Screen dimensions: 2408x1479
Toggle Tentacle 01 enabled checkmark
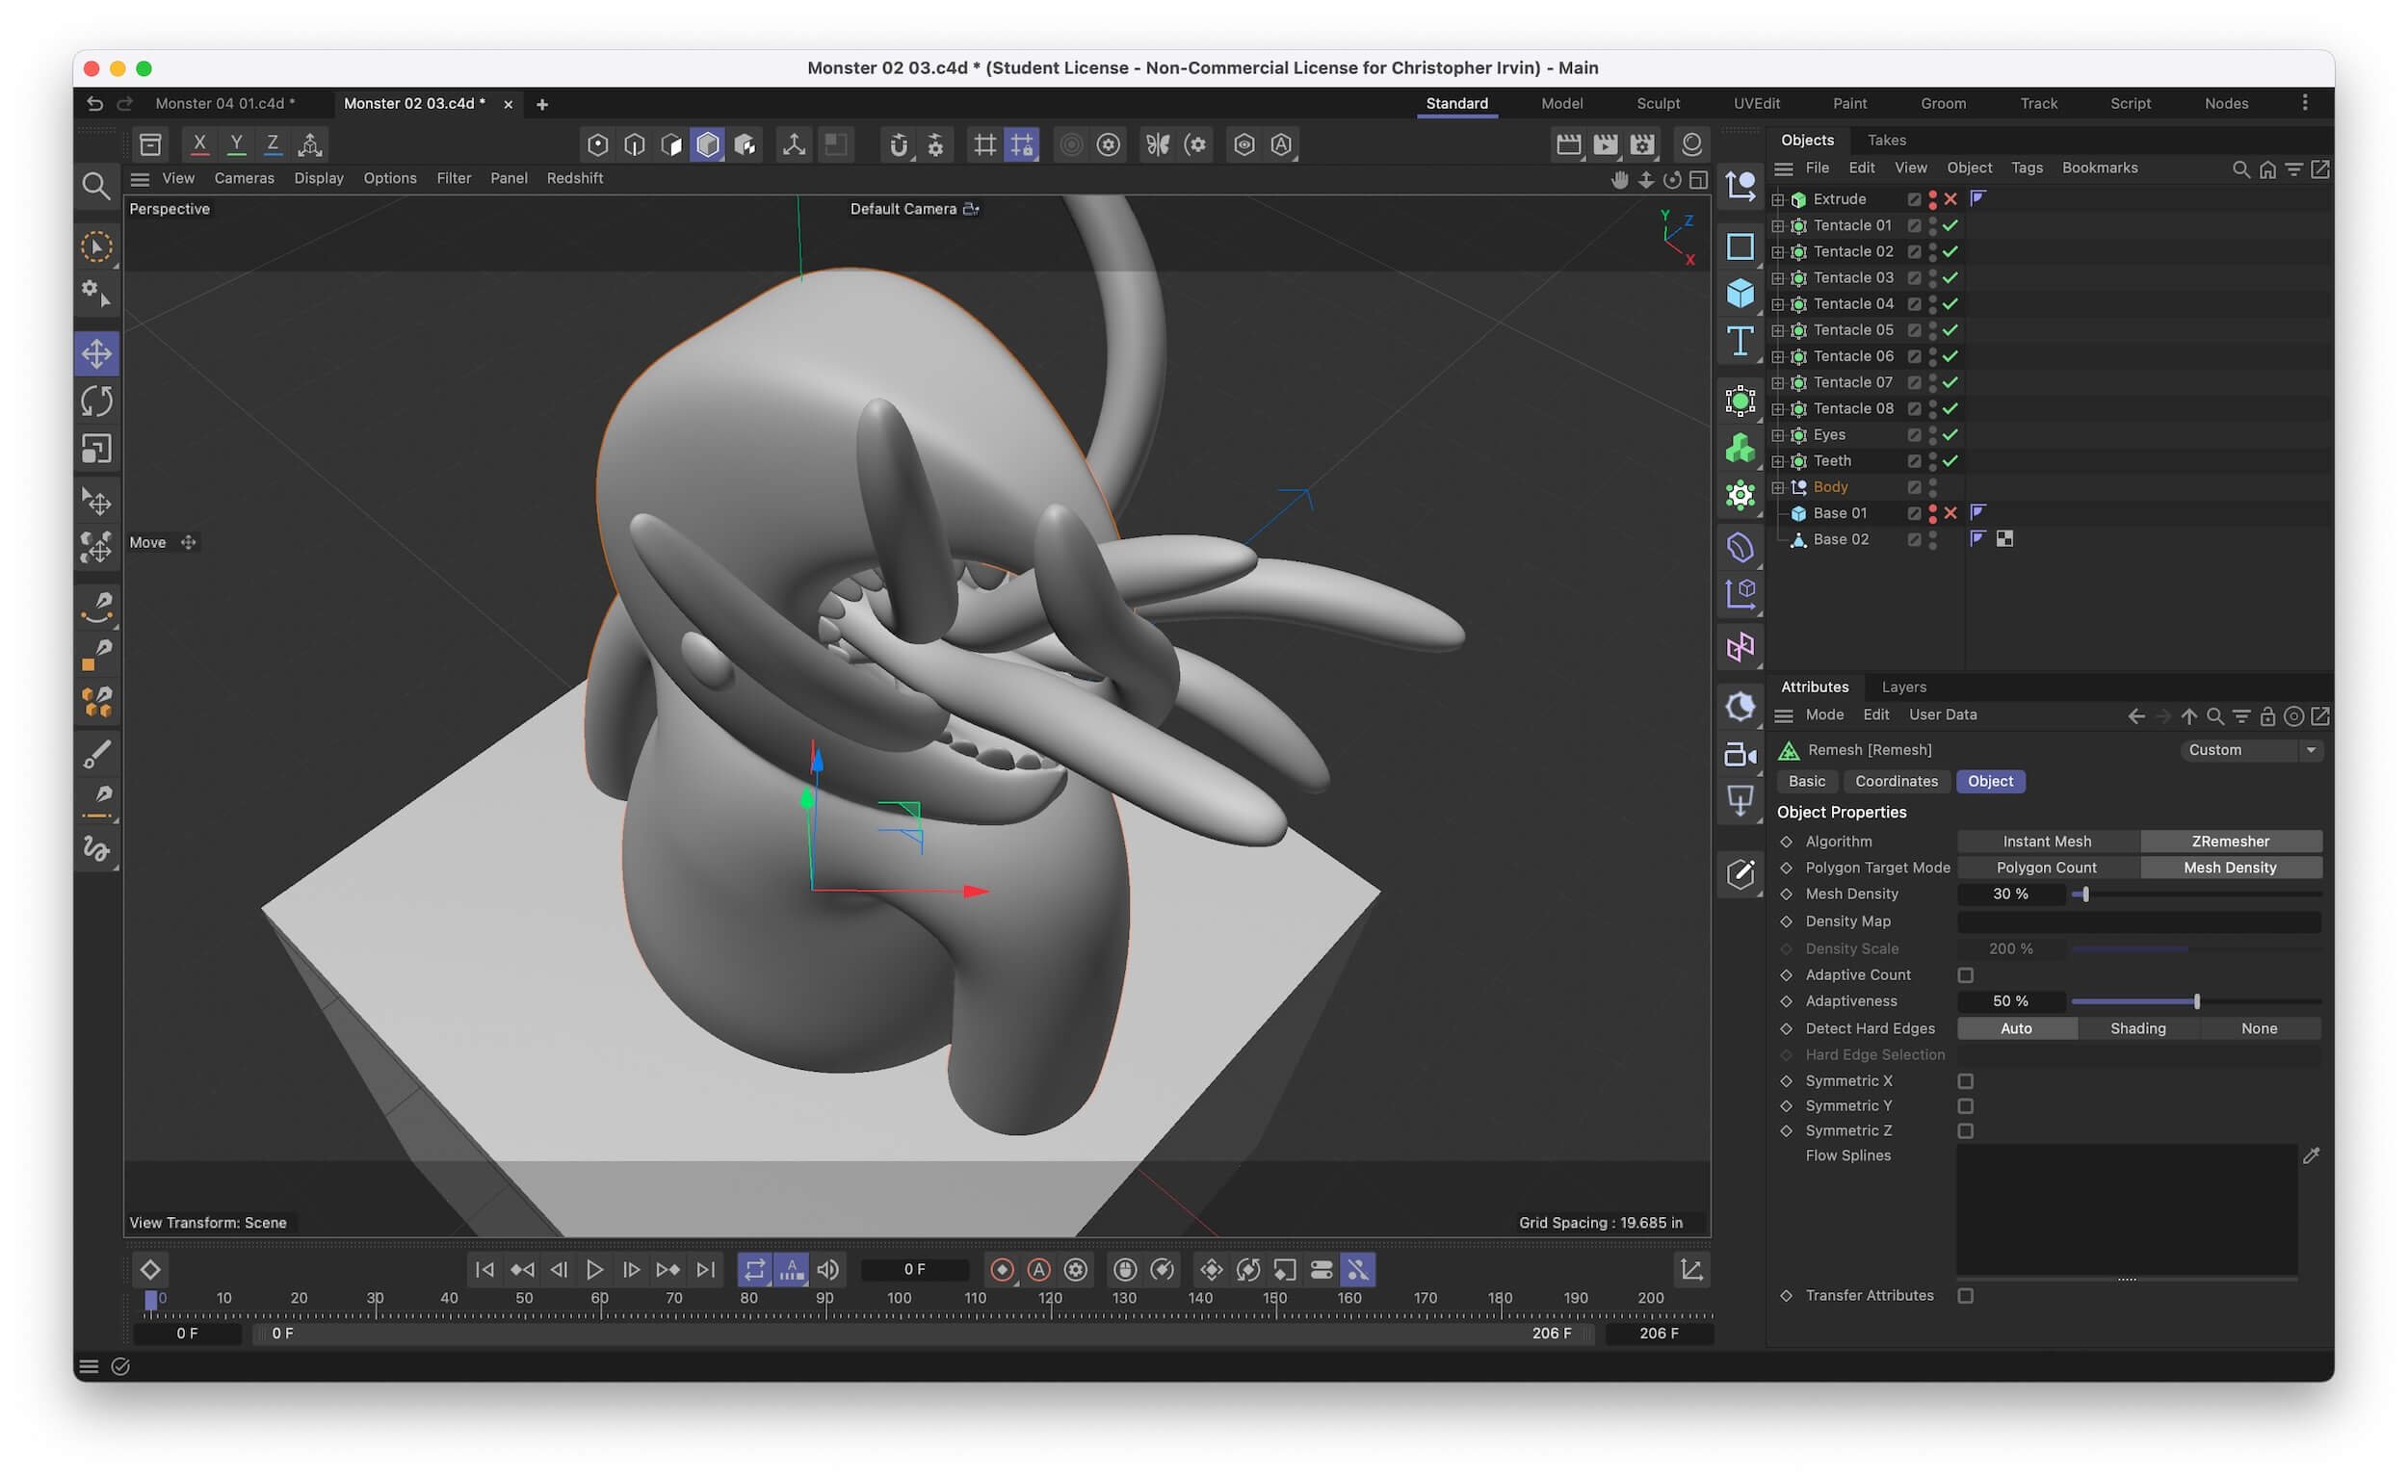coord(1950,226)
